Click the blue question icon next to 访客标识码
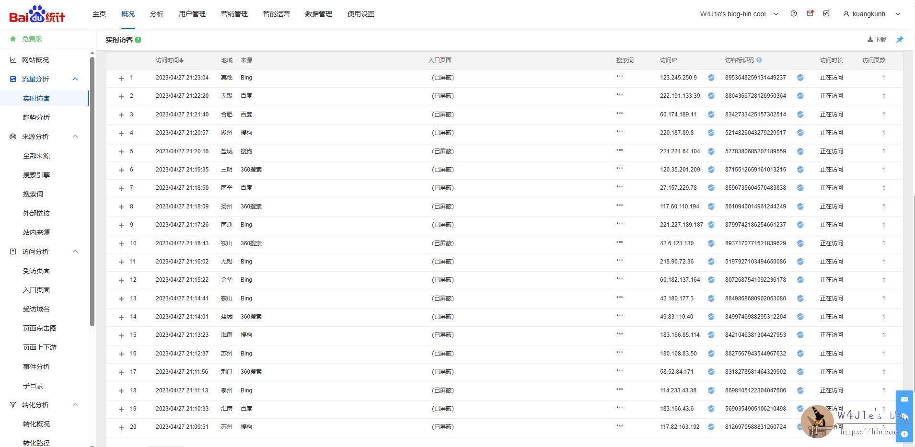Viewport: 915px width, 447px height. click(x=759, y=60)
